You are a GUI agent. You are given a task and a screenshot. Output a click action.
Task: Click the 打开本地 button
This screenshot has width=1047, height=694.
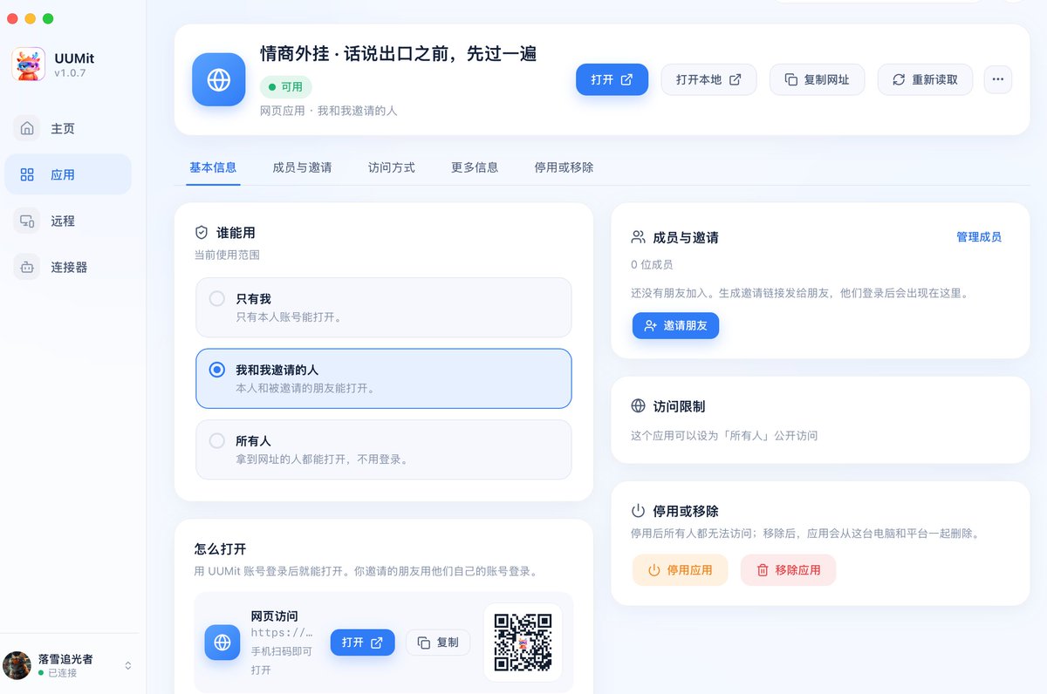(x=708, y=79)
